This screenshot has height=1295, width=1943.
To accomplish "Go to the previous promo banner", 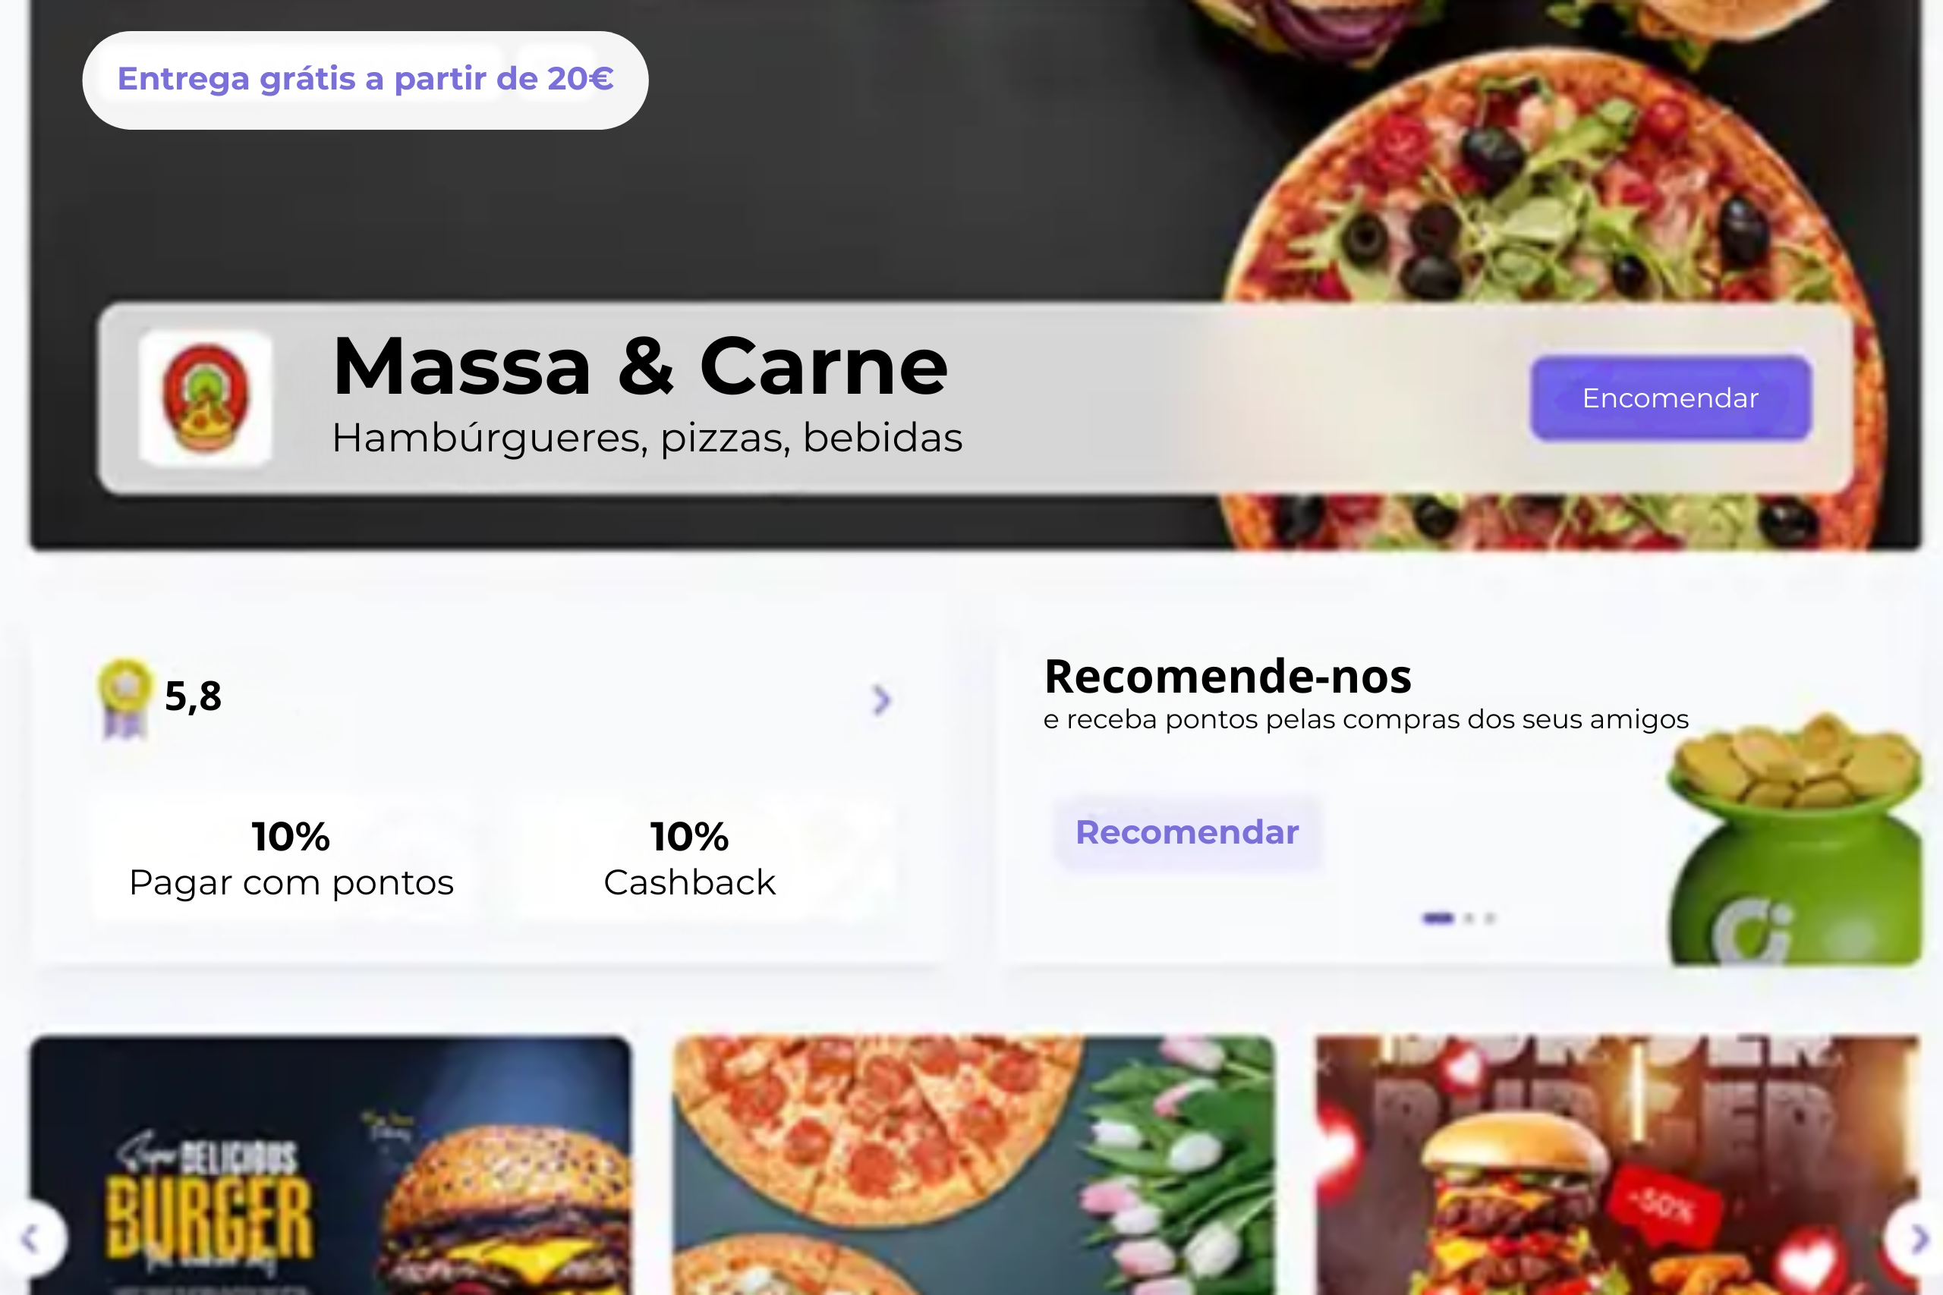I will 32,1238.
